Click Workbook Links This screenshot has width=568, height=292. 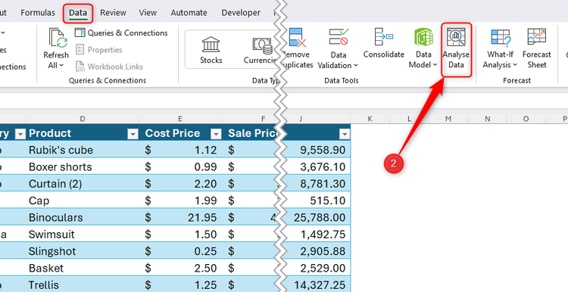point(109,67)
